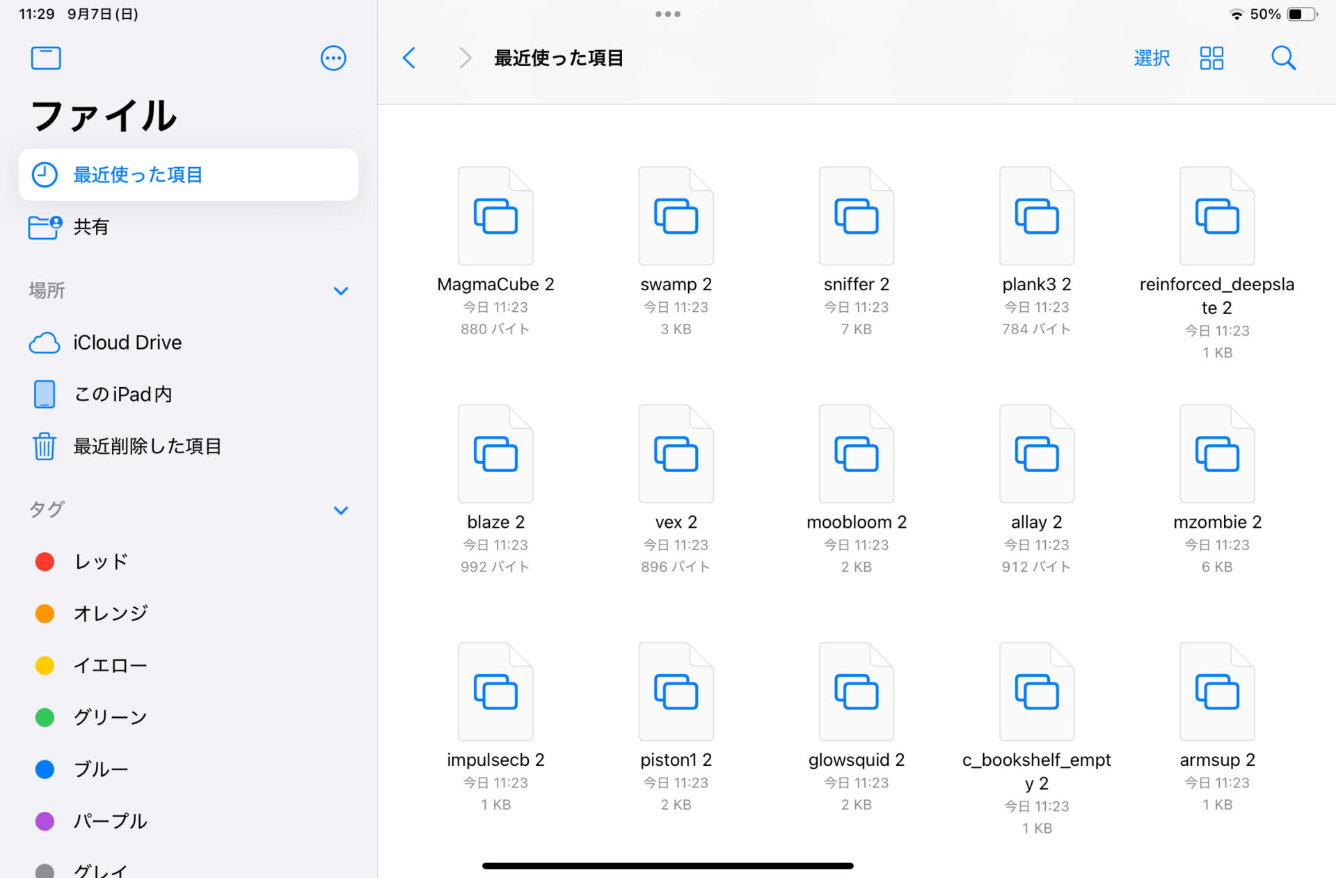
Task: Tap the Wi-Fi icon in status bar
Action: tap(1236, 15)
